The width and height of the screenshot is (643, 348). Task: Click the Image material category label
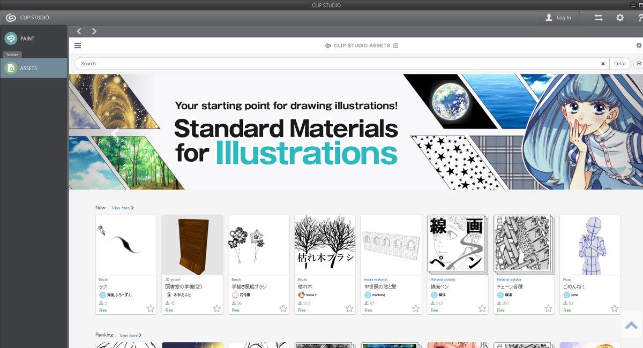375,279
